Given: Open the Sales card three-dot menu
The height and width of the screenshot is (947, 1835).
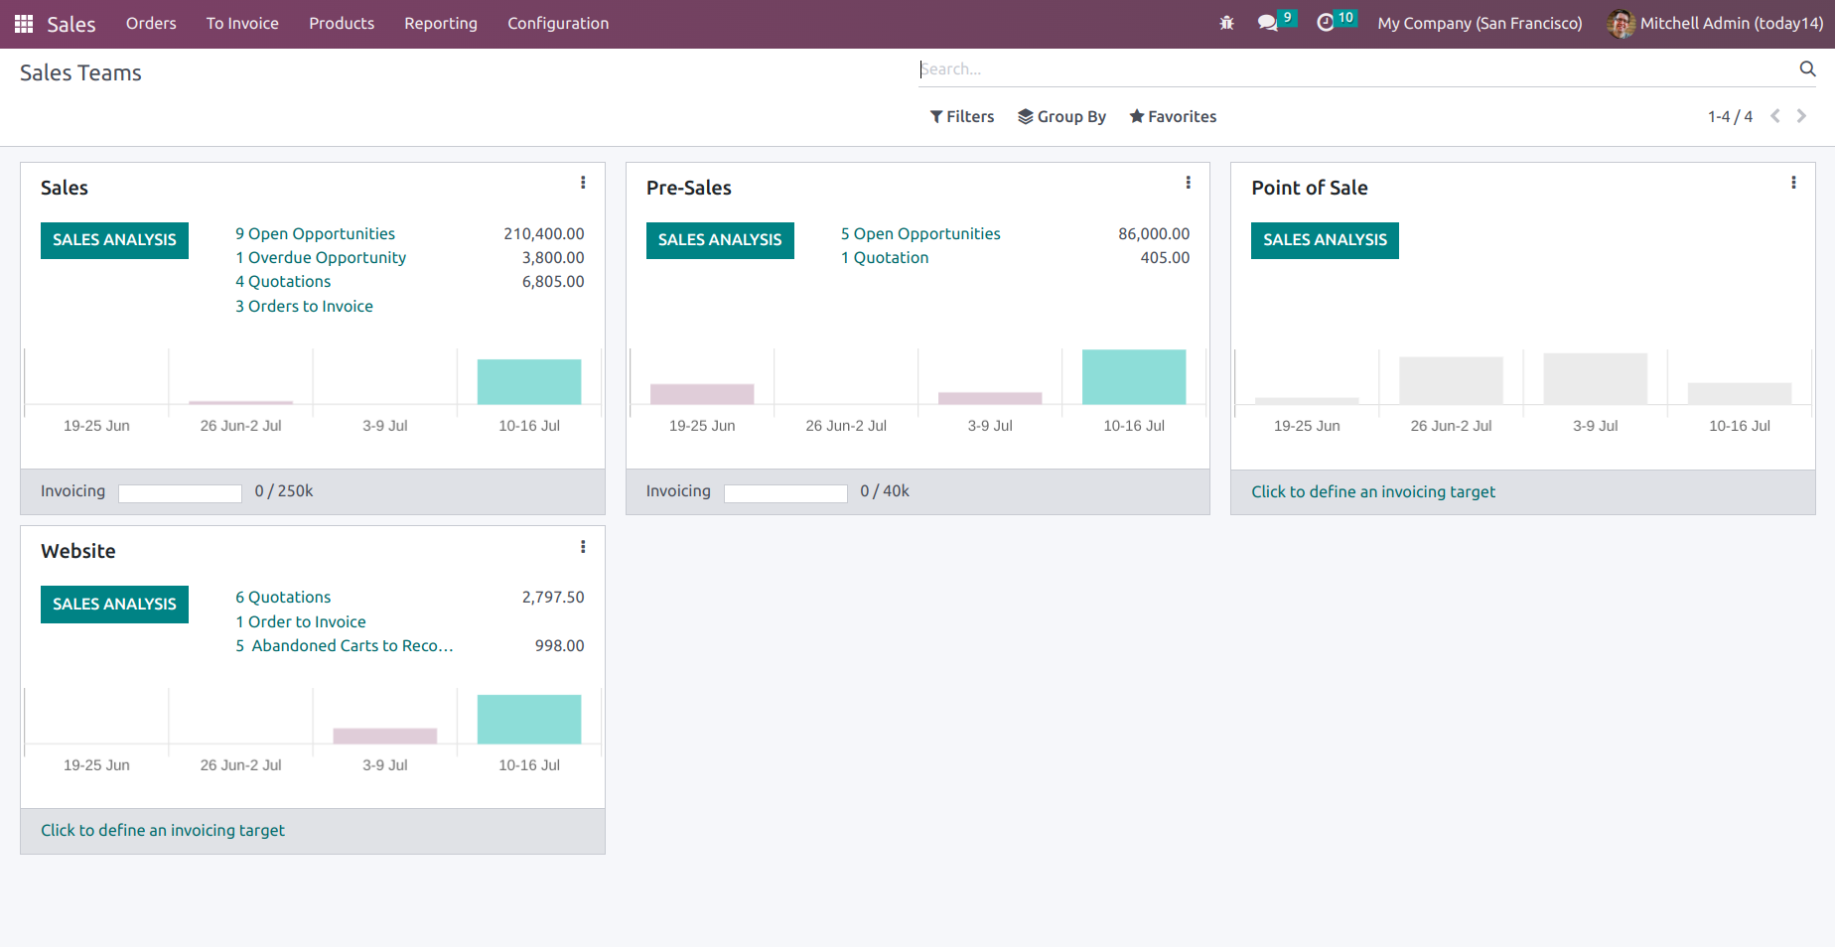Looking at the screenshot, I should 583,183.
